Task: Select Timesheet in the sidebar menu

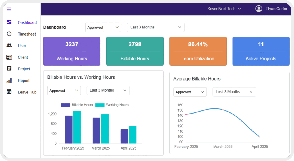Action: [x=27, y=34]
